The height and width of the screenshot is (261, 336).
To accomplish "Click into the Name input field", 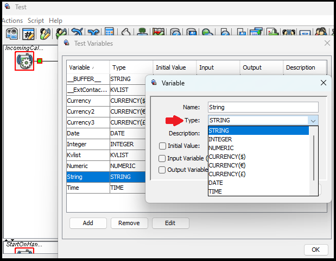I will [263, 107].
